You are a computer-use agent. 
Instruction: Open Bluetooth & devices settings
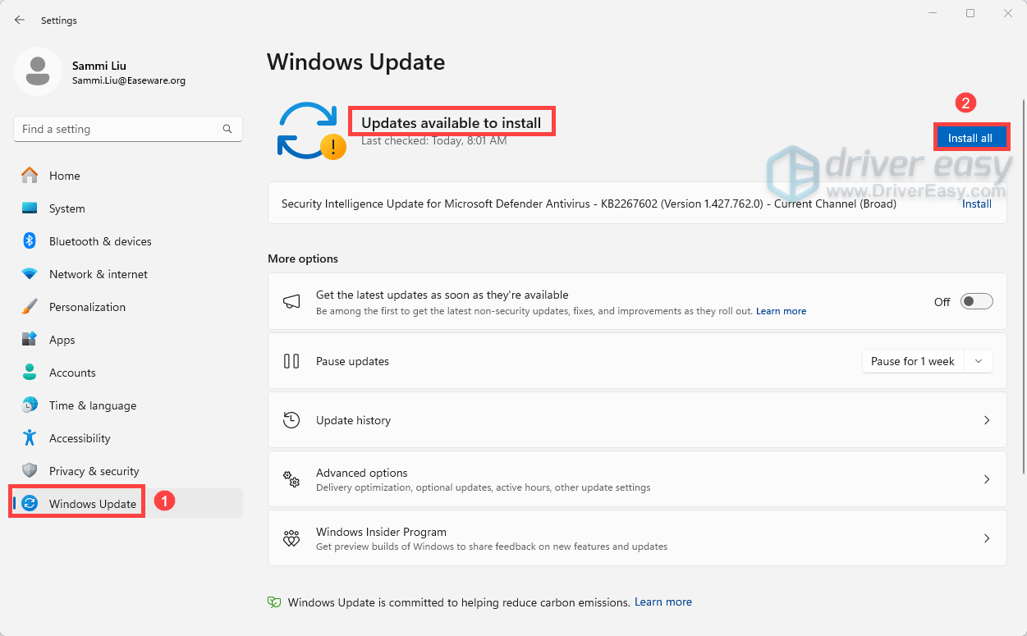click(128, 241)
